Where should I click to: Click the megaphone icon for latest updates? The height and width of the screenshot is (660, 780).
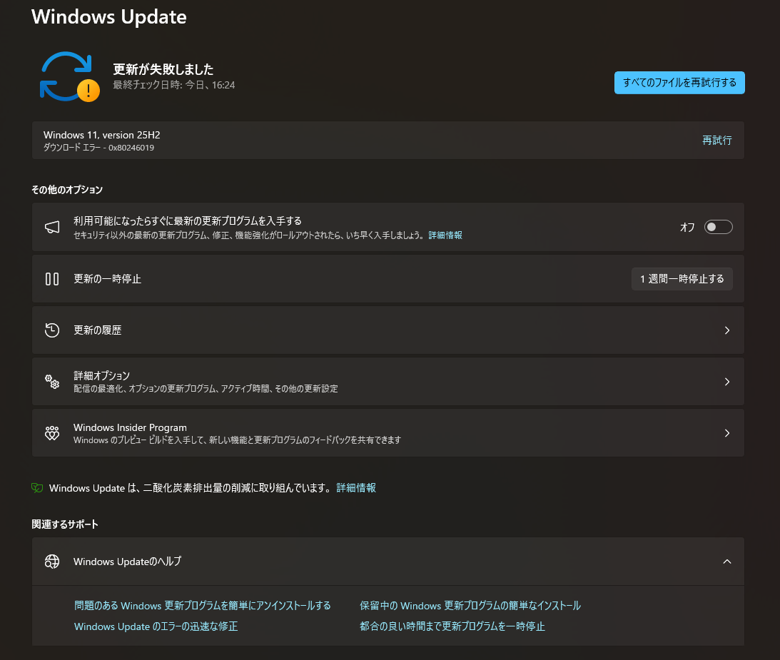[52, 228]
